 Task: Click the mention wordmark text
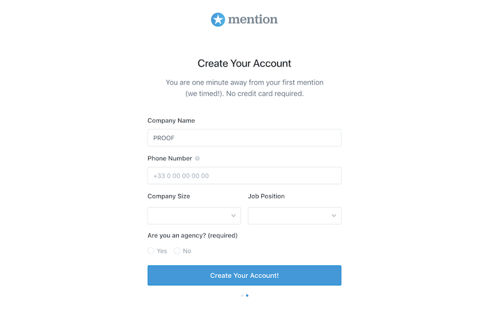click(x=252, y=20)
